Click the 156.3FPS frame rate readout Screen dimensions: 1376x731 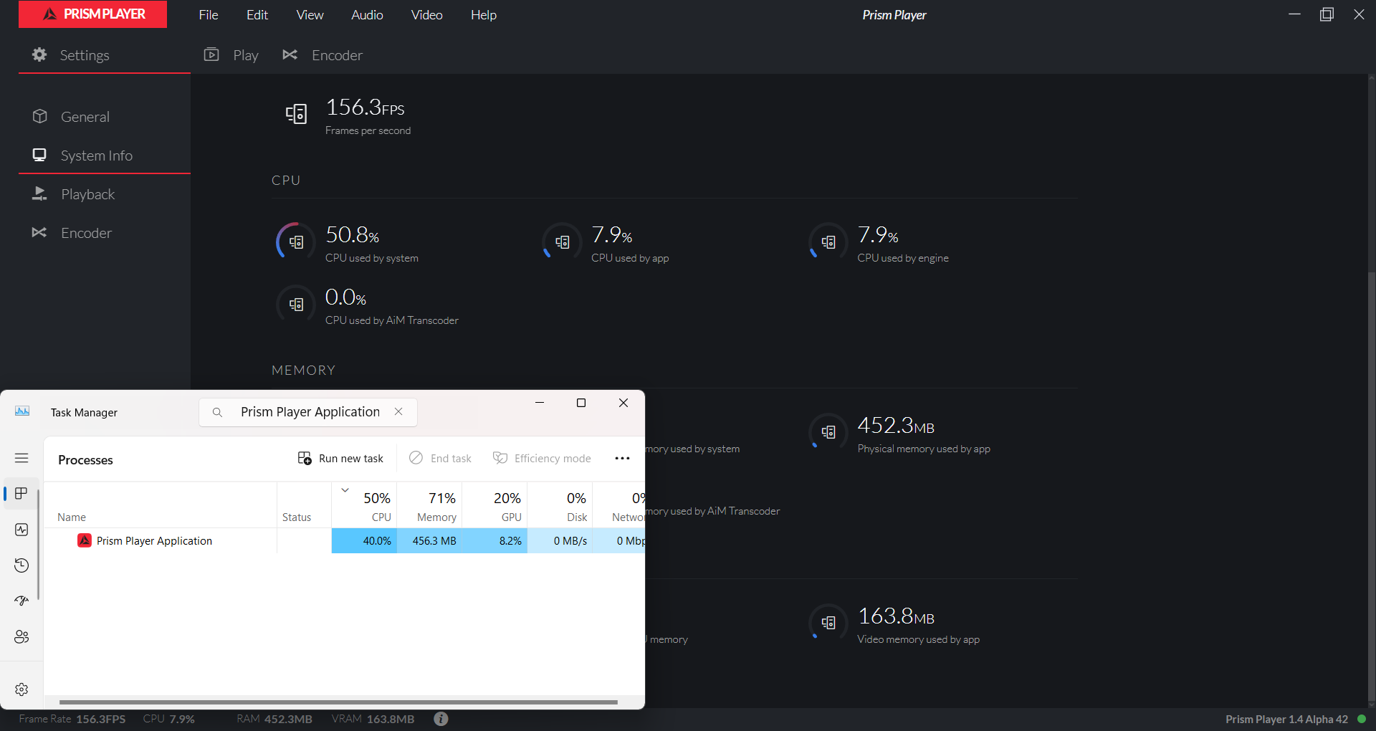pyautogui.click(x=365, y=107)
